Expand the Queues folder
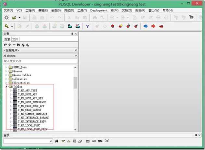The height and width of the screenshot is (150, 205). pos(6,71)
